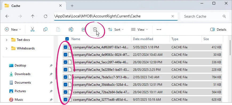Maximize the File Explorer window

pos(214,3)
